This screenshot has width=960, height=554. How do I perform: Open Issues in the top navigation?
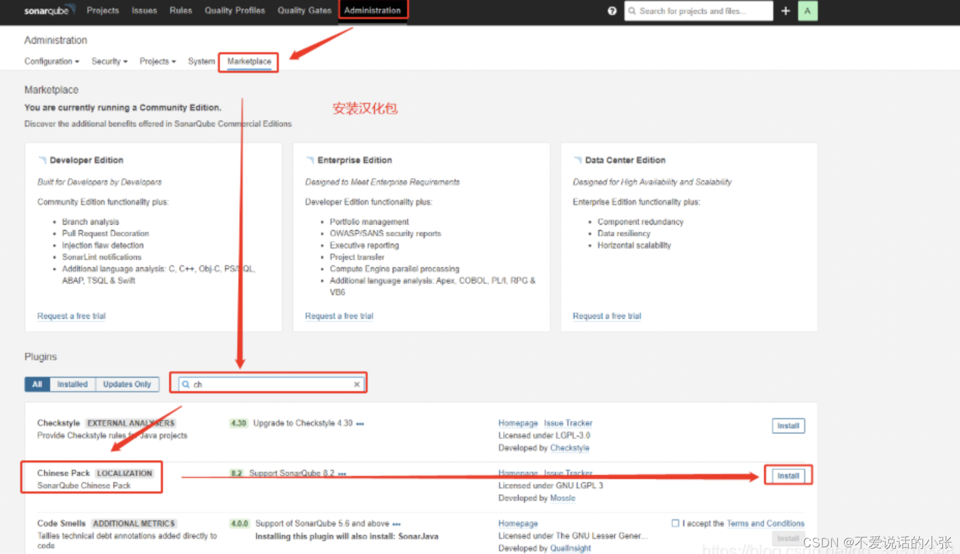click(144, 10)
